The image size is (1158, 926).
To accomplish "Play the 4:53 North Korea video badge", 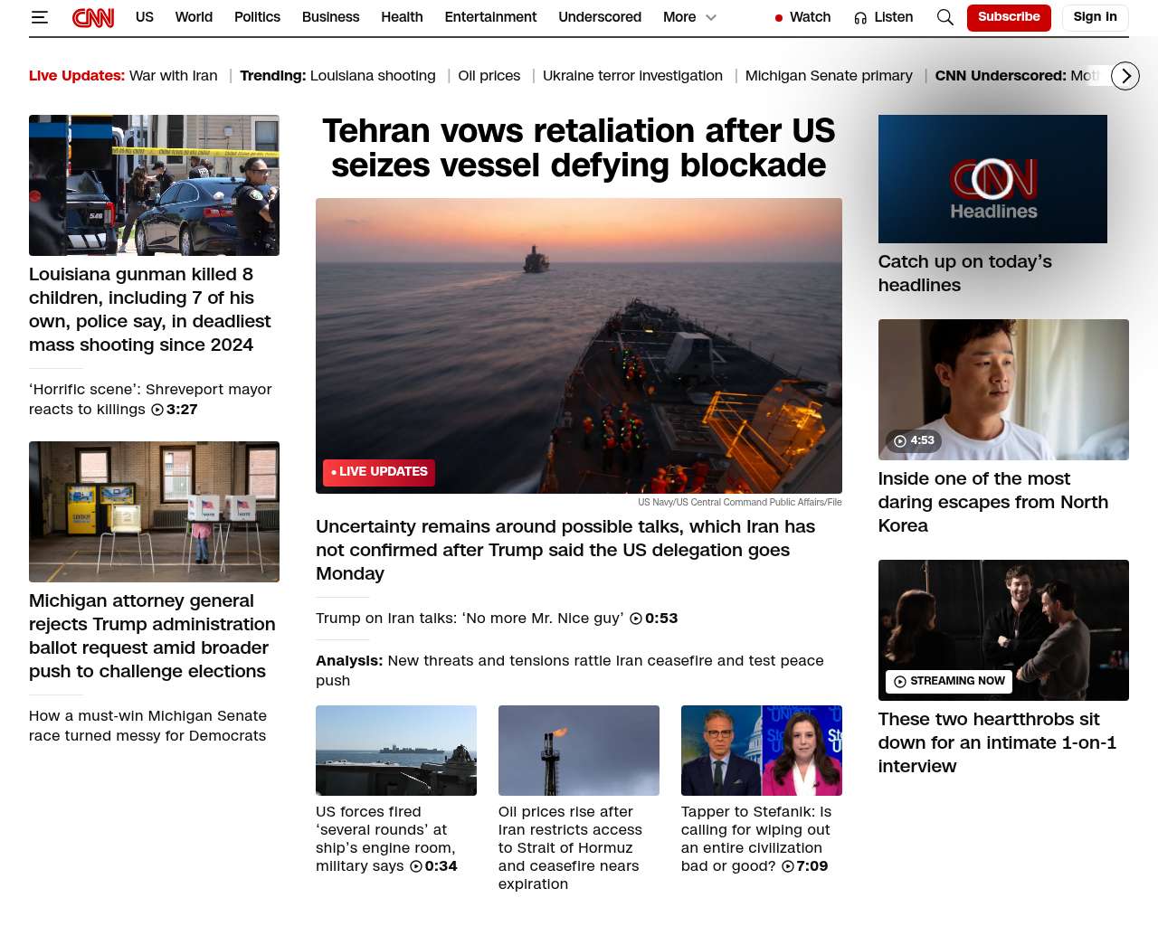I will 914,440.
